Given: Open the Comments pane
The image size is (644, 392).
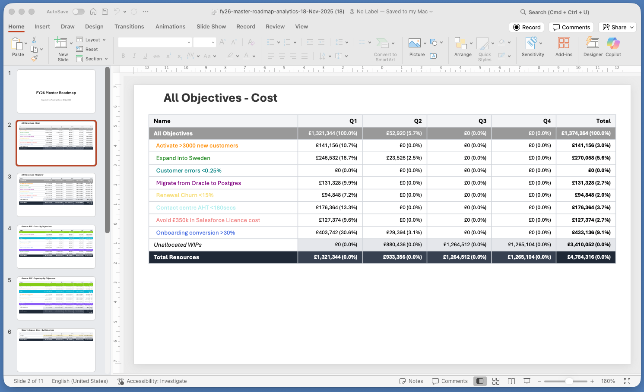Looking at the screenshot, I should [571, 27].
